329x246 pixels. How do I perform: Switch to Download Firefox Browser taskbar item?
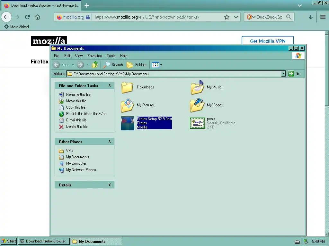pos(44,241)
